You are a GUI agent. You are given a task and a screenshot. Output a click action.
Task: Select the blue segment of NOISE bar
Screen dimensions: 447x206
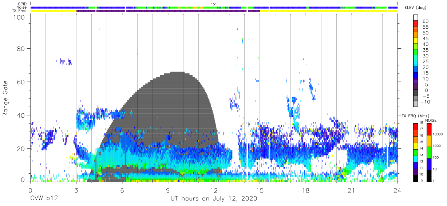pos(429,164)
